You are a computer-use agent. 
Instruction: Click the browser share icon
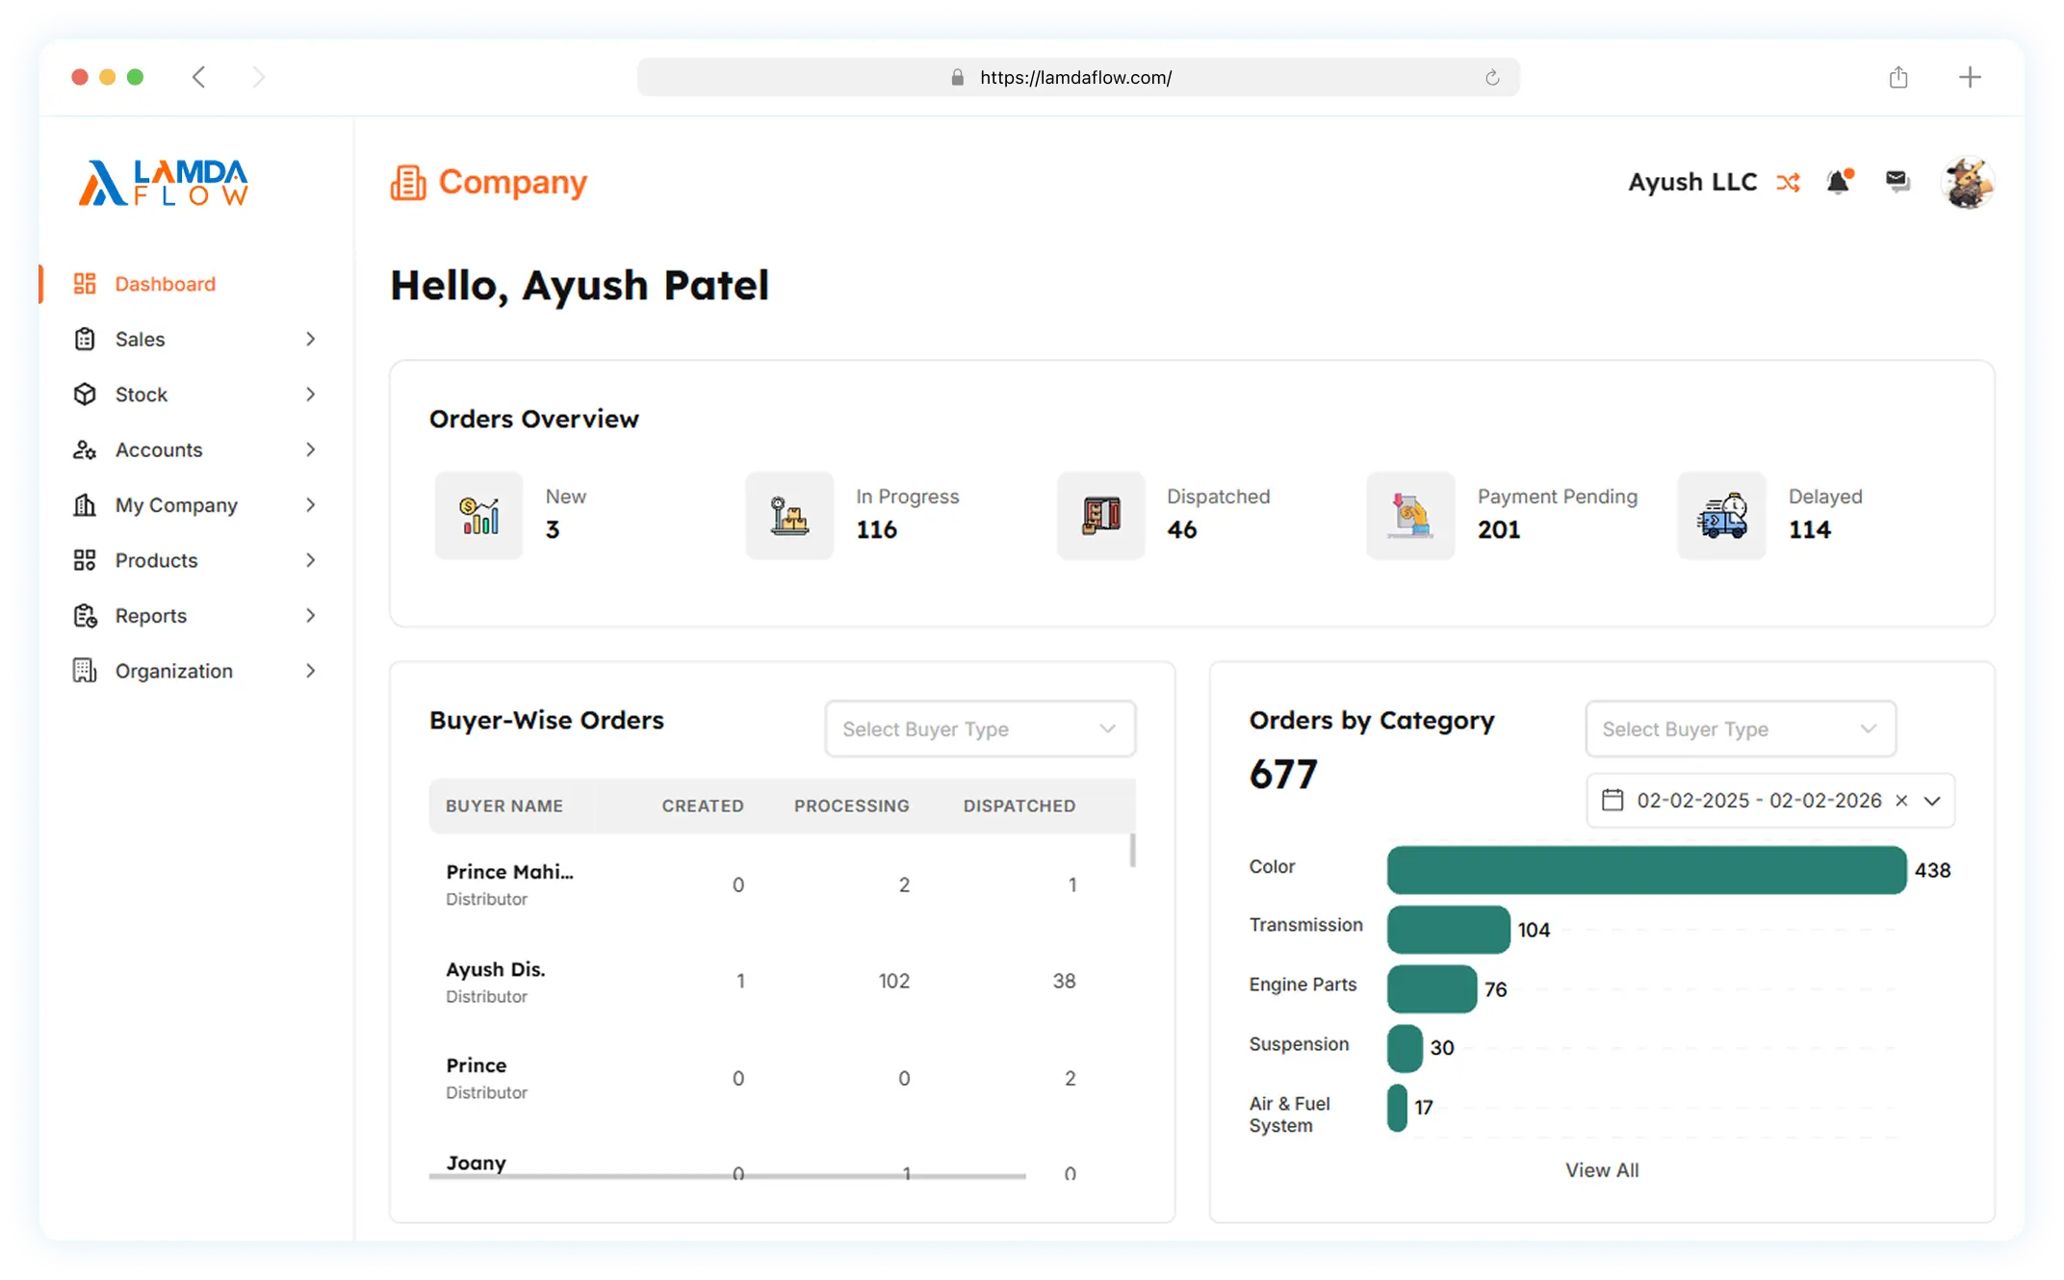pyautogui.click(x=1898, y=77)
